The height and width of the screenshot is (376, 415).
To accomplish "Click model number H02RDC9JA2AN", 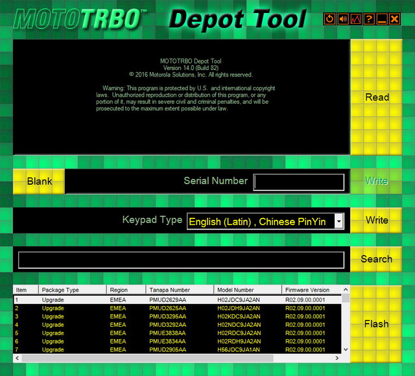I will [239, 333].
